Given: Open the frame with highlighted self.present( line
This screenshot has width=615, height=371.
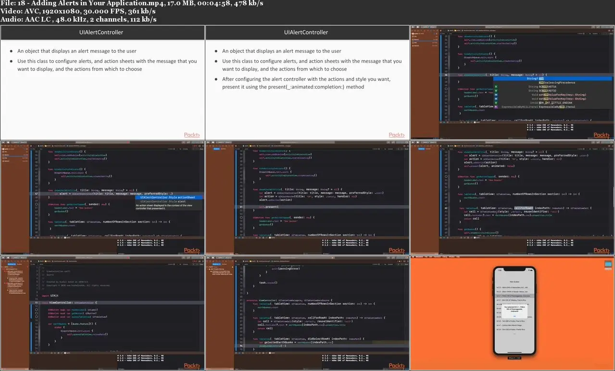Looking at the screenshot, I should tap(308, 198).
